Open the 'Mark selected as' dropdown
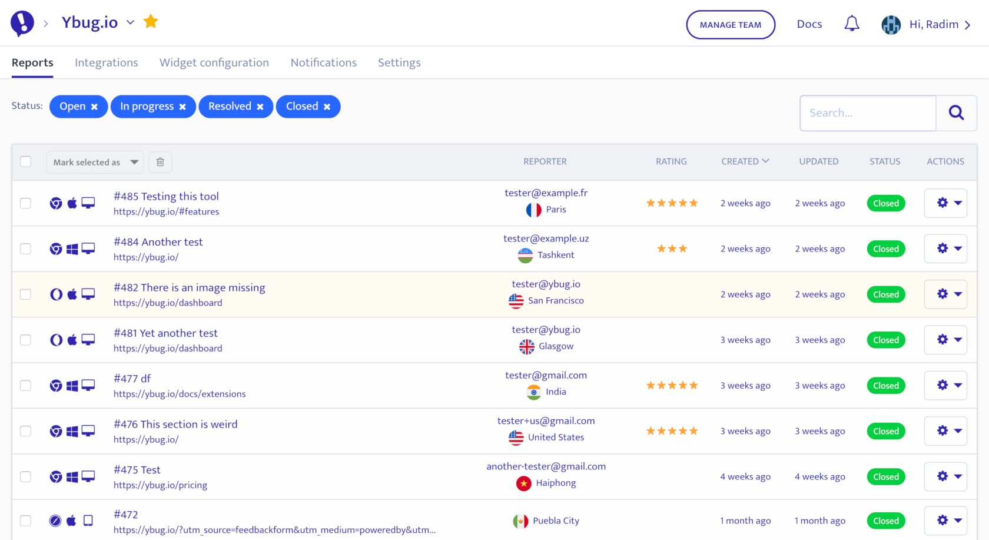The width and height of the screenshot is (989, 540). (x=95, y=162)
